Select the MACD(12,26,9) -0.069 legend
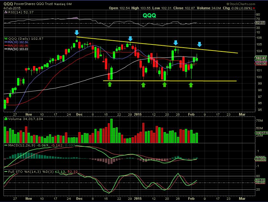The width and height of the screenshot is (268, 202). pos(28,145)
